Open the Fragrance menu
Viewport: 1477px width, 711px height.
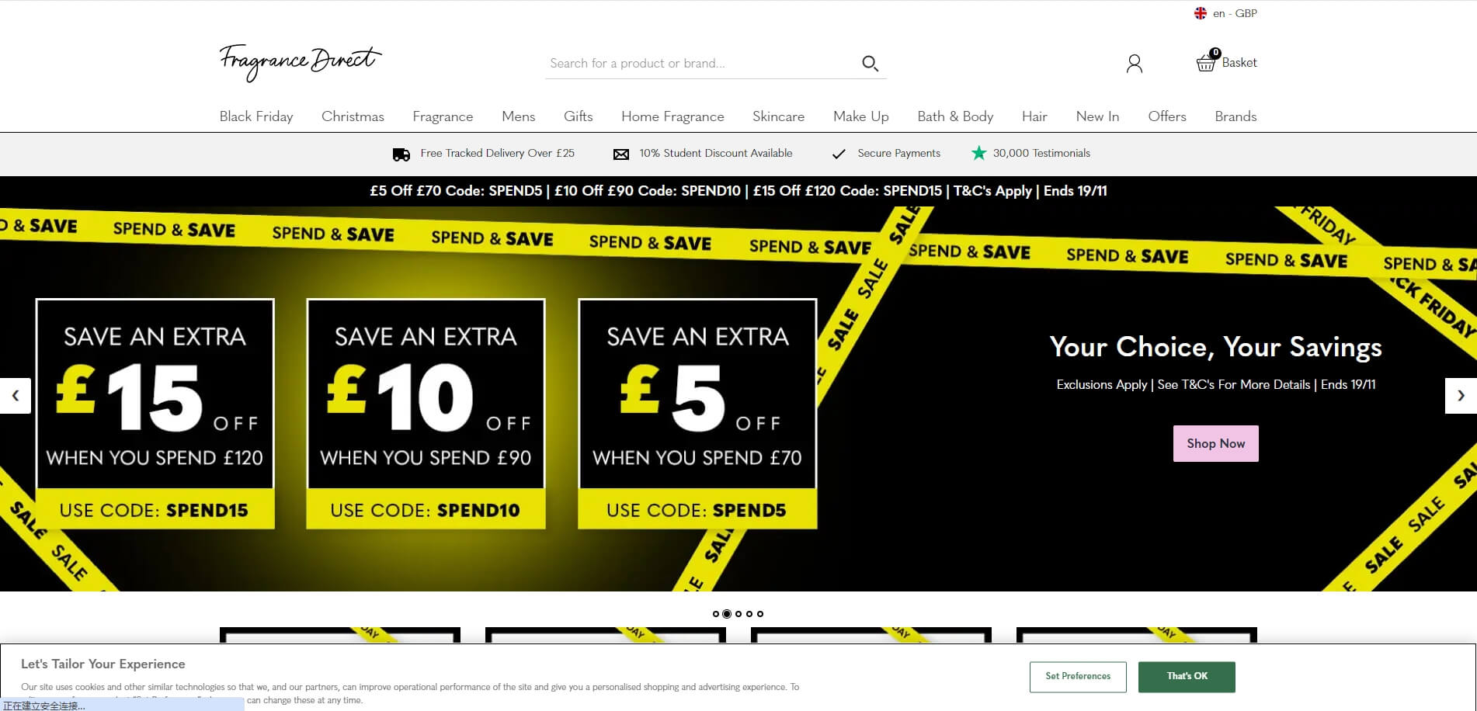[443, 116]
